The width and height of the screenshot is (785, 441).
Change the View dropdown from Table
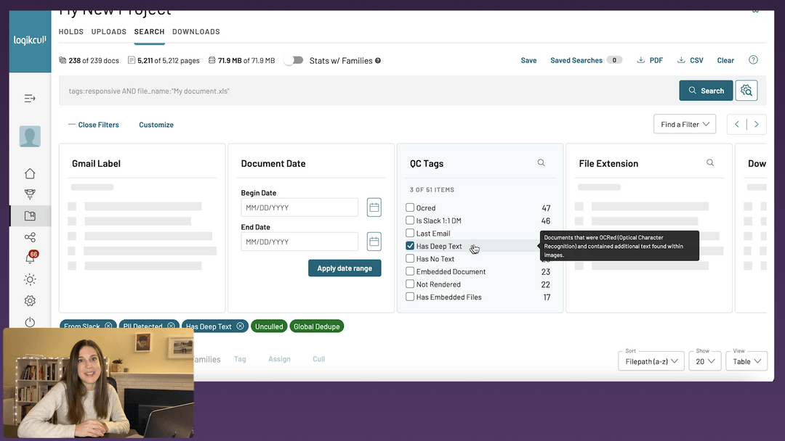pos(746,360)
